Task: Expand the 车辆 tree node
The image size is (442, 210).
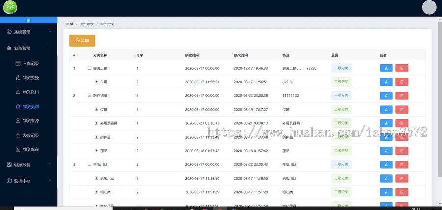Action: coord(96,82)
